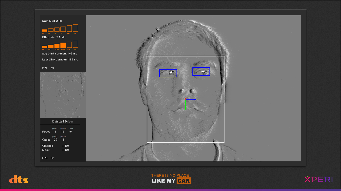Select the Detected Driver header
Viewport: 341px width, 191px height.
tap(63, 121)
